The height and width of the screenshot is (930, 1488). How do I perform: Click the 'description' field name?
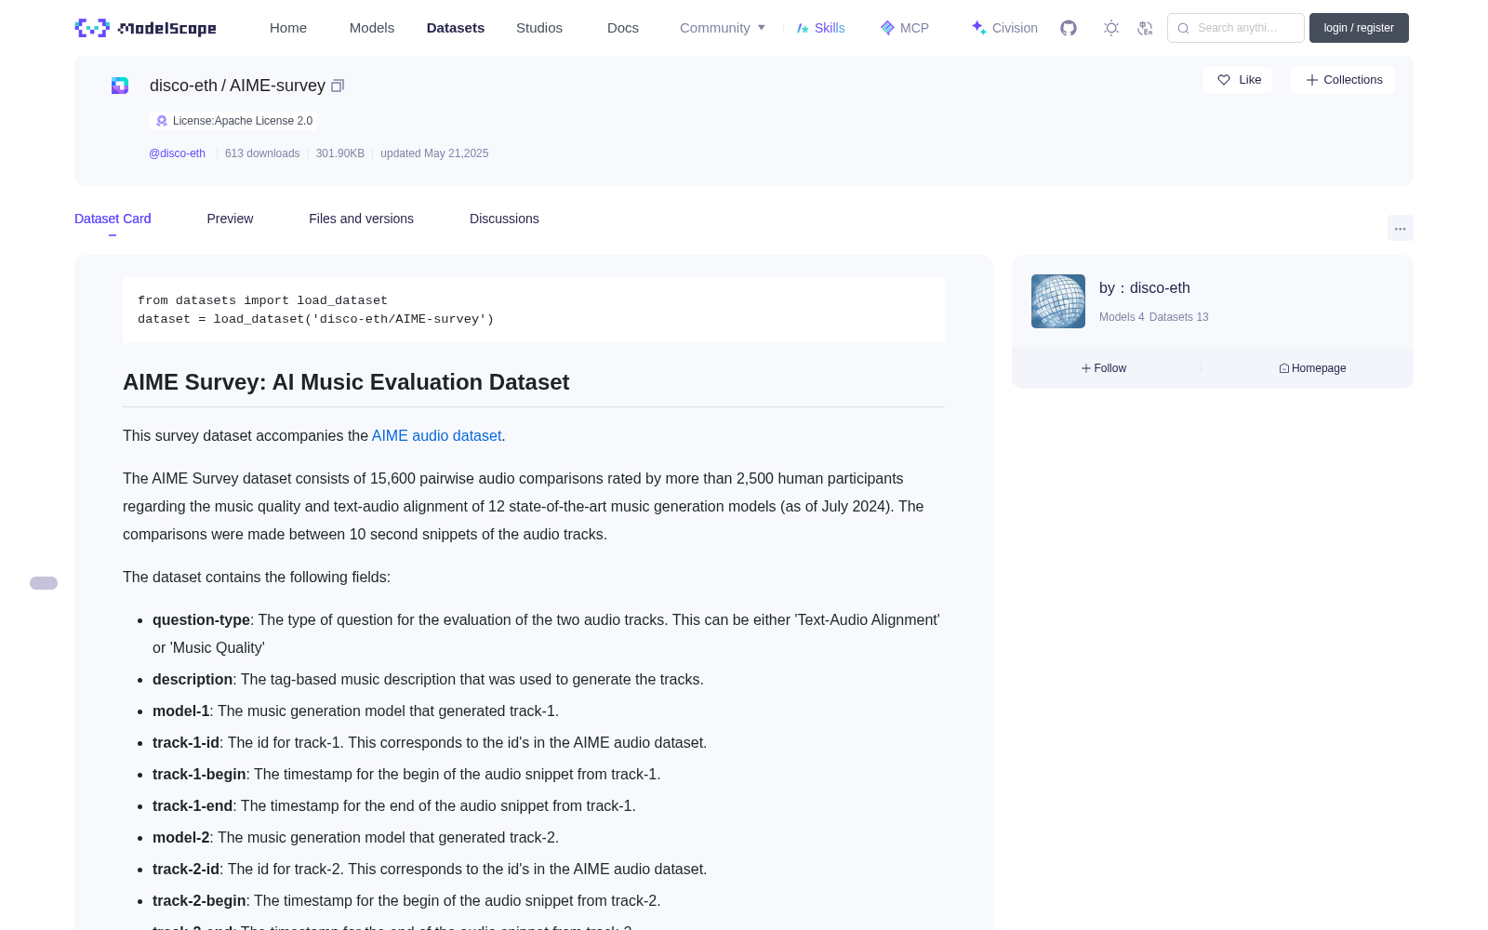coord(193,679)
